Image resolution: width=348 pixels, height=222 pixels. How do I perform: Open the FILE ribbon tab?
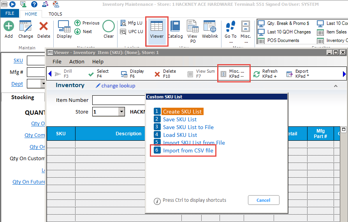click(x=10, y=13)
